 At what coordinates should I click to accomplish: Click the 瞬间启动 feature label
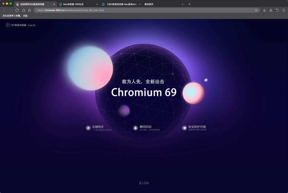(146, 127)
